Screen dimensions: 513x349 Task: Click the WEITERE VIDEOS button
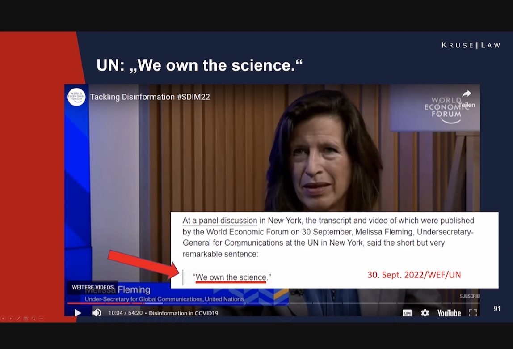point(93,287)
